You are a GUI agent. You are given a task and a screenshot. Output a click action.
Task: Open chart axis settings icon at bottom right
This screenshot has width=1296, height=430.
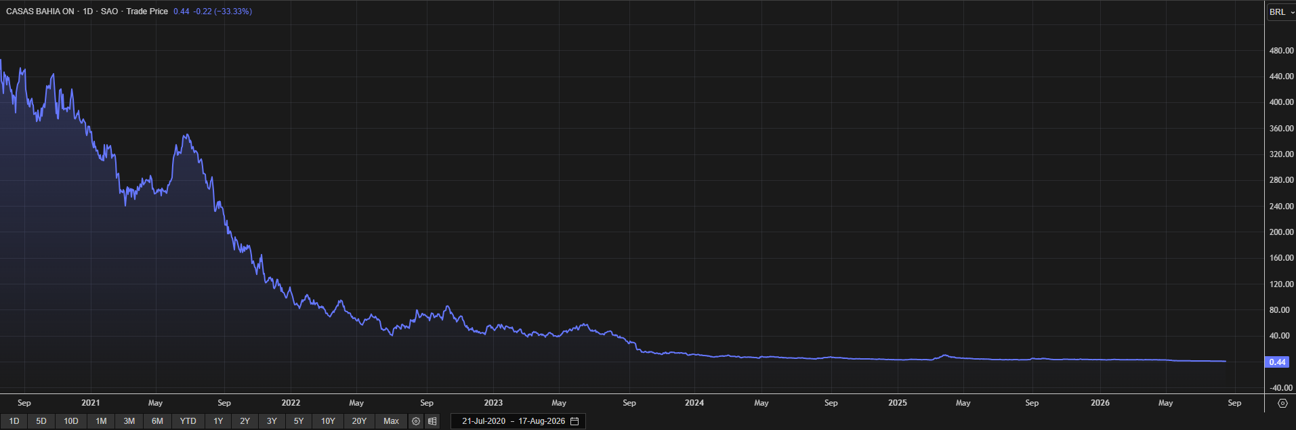(1282, 403)
